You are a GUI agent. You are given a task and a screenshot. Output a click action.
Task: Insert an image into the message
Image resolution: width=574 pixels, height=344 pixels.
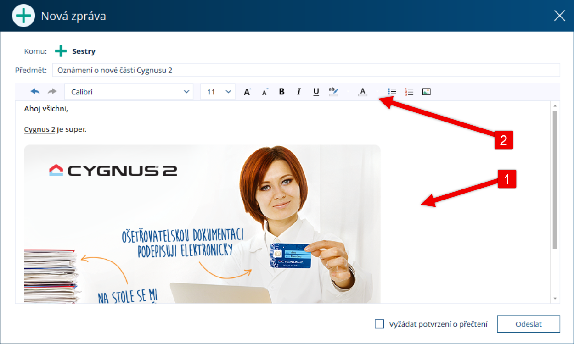pyautogui.click(x=427, y=92)
